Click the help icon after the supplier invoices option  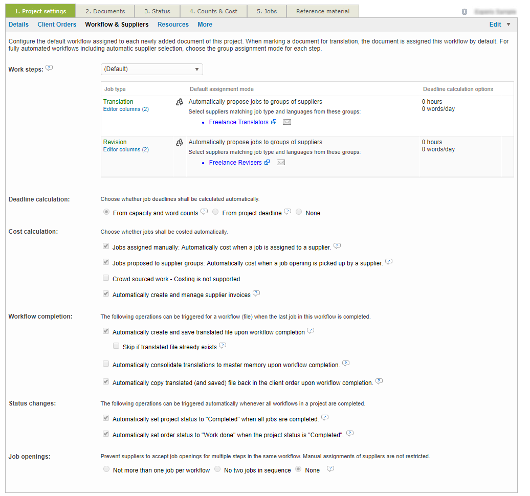click(x=256, y=294)
